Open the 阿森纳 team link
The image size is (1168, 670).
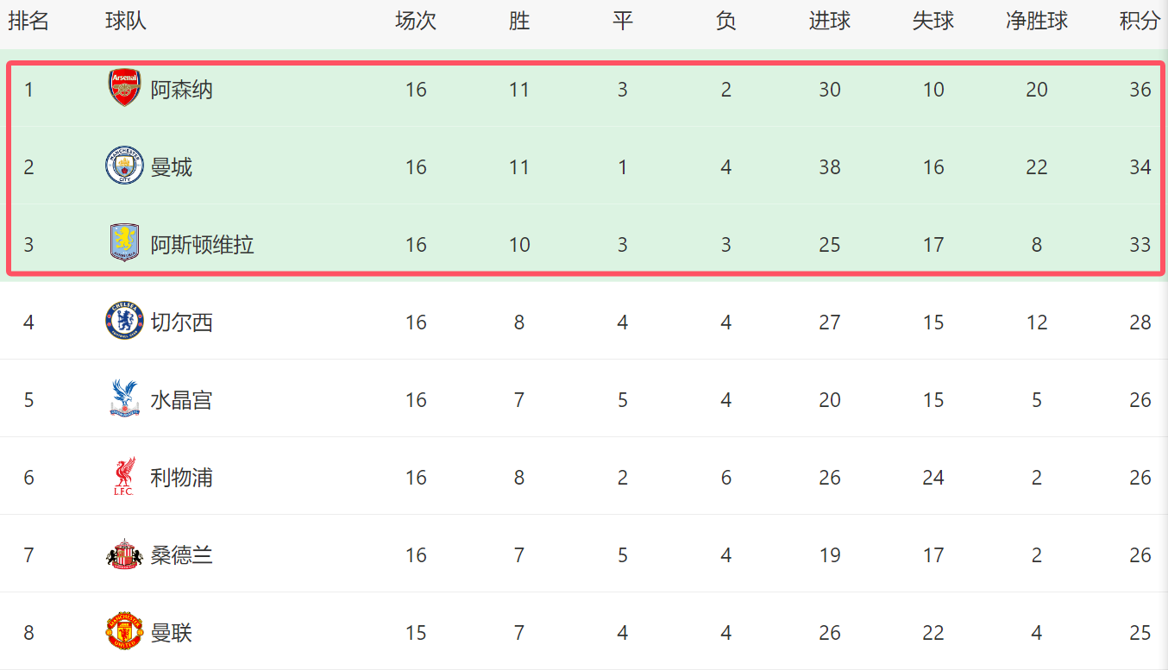click(181, 90)
